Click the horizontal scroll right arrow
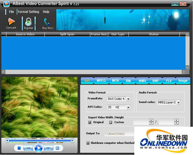 184,72
